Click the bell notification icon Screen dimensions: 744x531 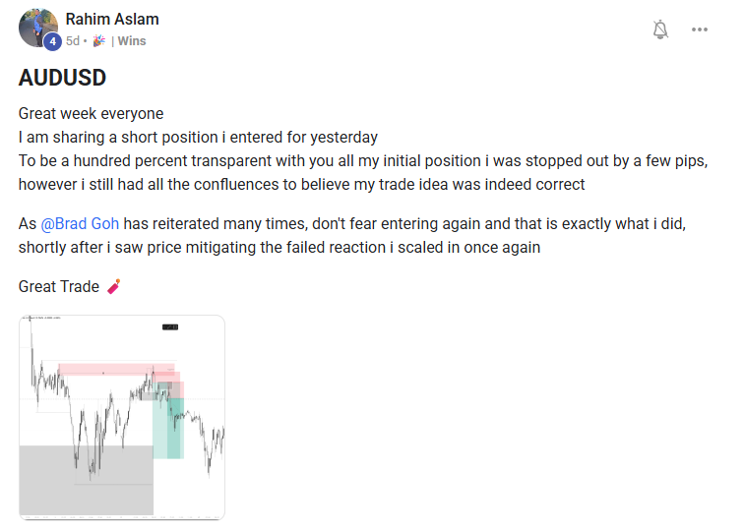(x=660, y=29)
